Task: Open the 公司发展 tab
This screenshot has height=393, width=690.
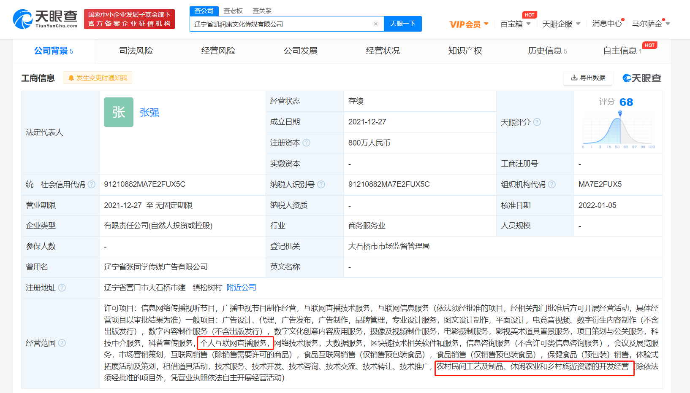Action: (301, 51)
